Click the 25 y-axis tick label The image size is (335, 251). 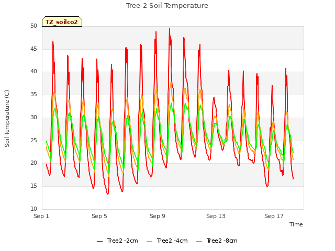pyautogui.click(x=33, y=140)
